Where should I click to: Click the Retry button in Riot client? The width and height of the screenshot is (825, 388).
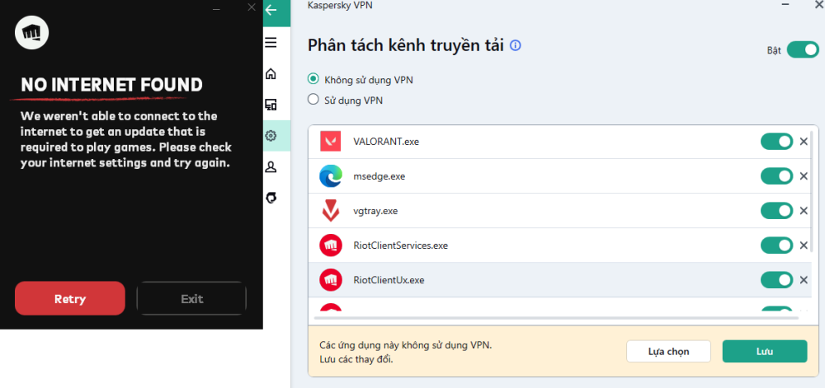[x=70, y=298]
